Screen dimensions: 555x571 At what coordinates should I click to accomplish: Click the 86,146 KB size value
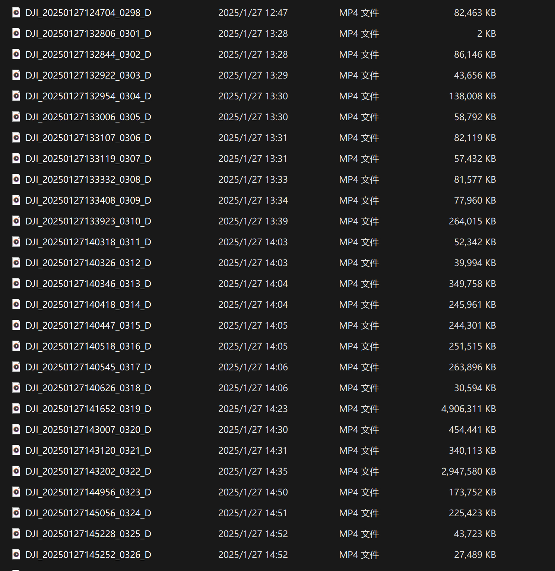475,55
